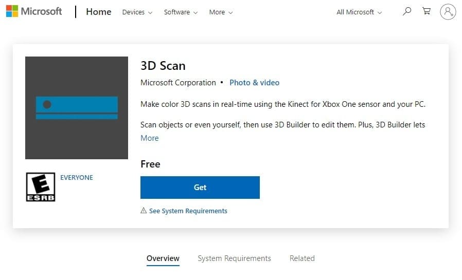
Task: Click the EVERYONE rating text link
Action: point(77,177)
